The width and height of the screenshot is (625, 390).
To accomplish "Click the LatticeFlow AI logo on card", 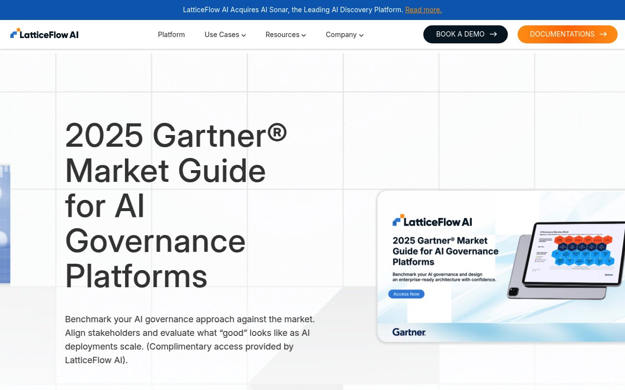I will pyautogui.click(x=432, y=221).
